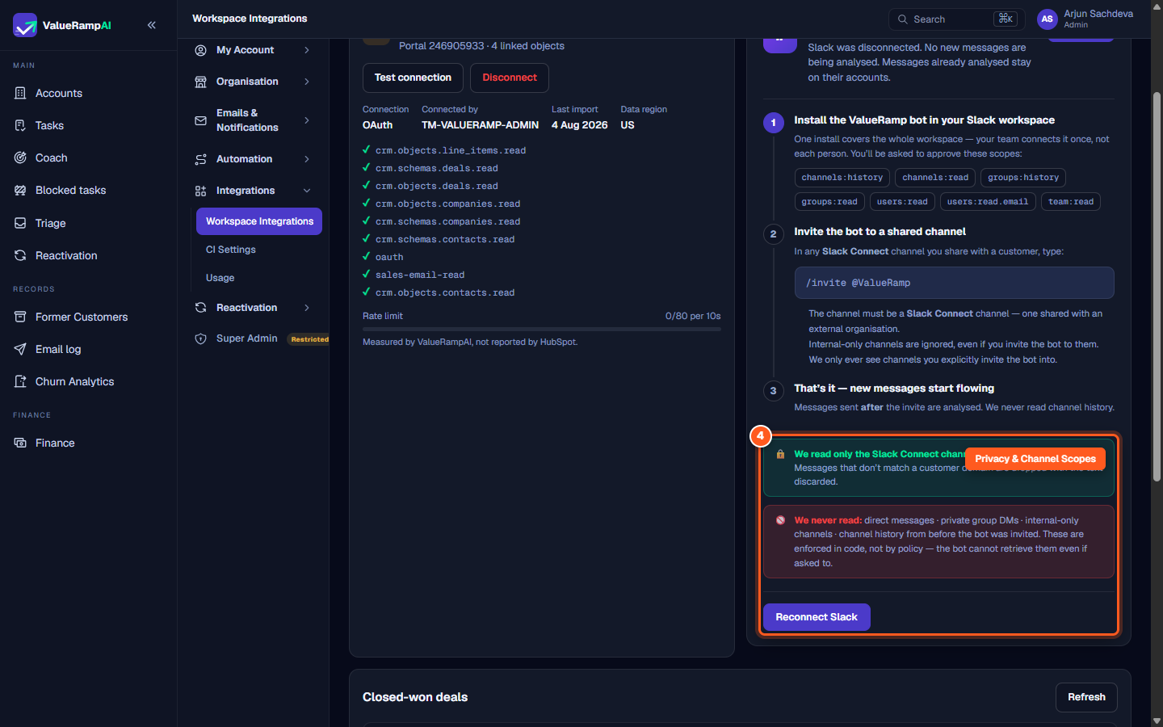
Task: Click the Automation workflow icon
Action: 200,159
